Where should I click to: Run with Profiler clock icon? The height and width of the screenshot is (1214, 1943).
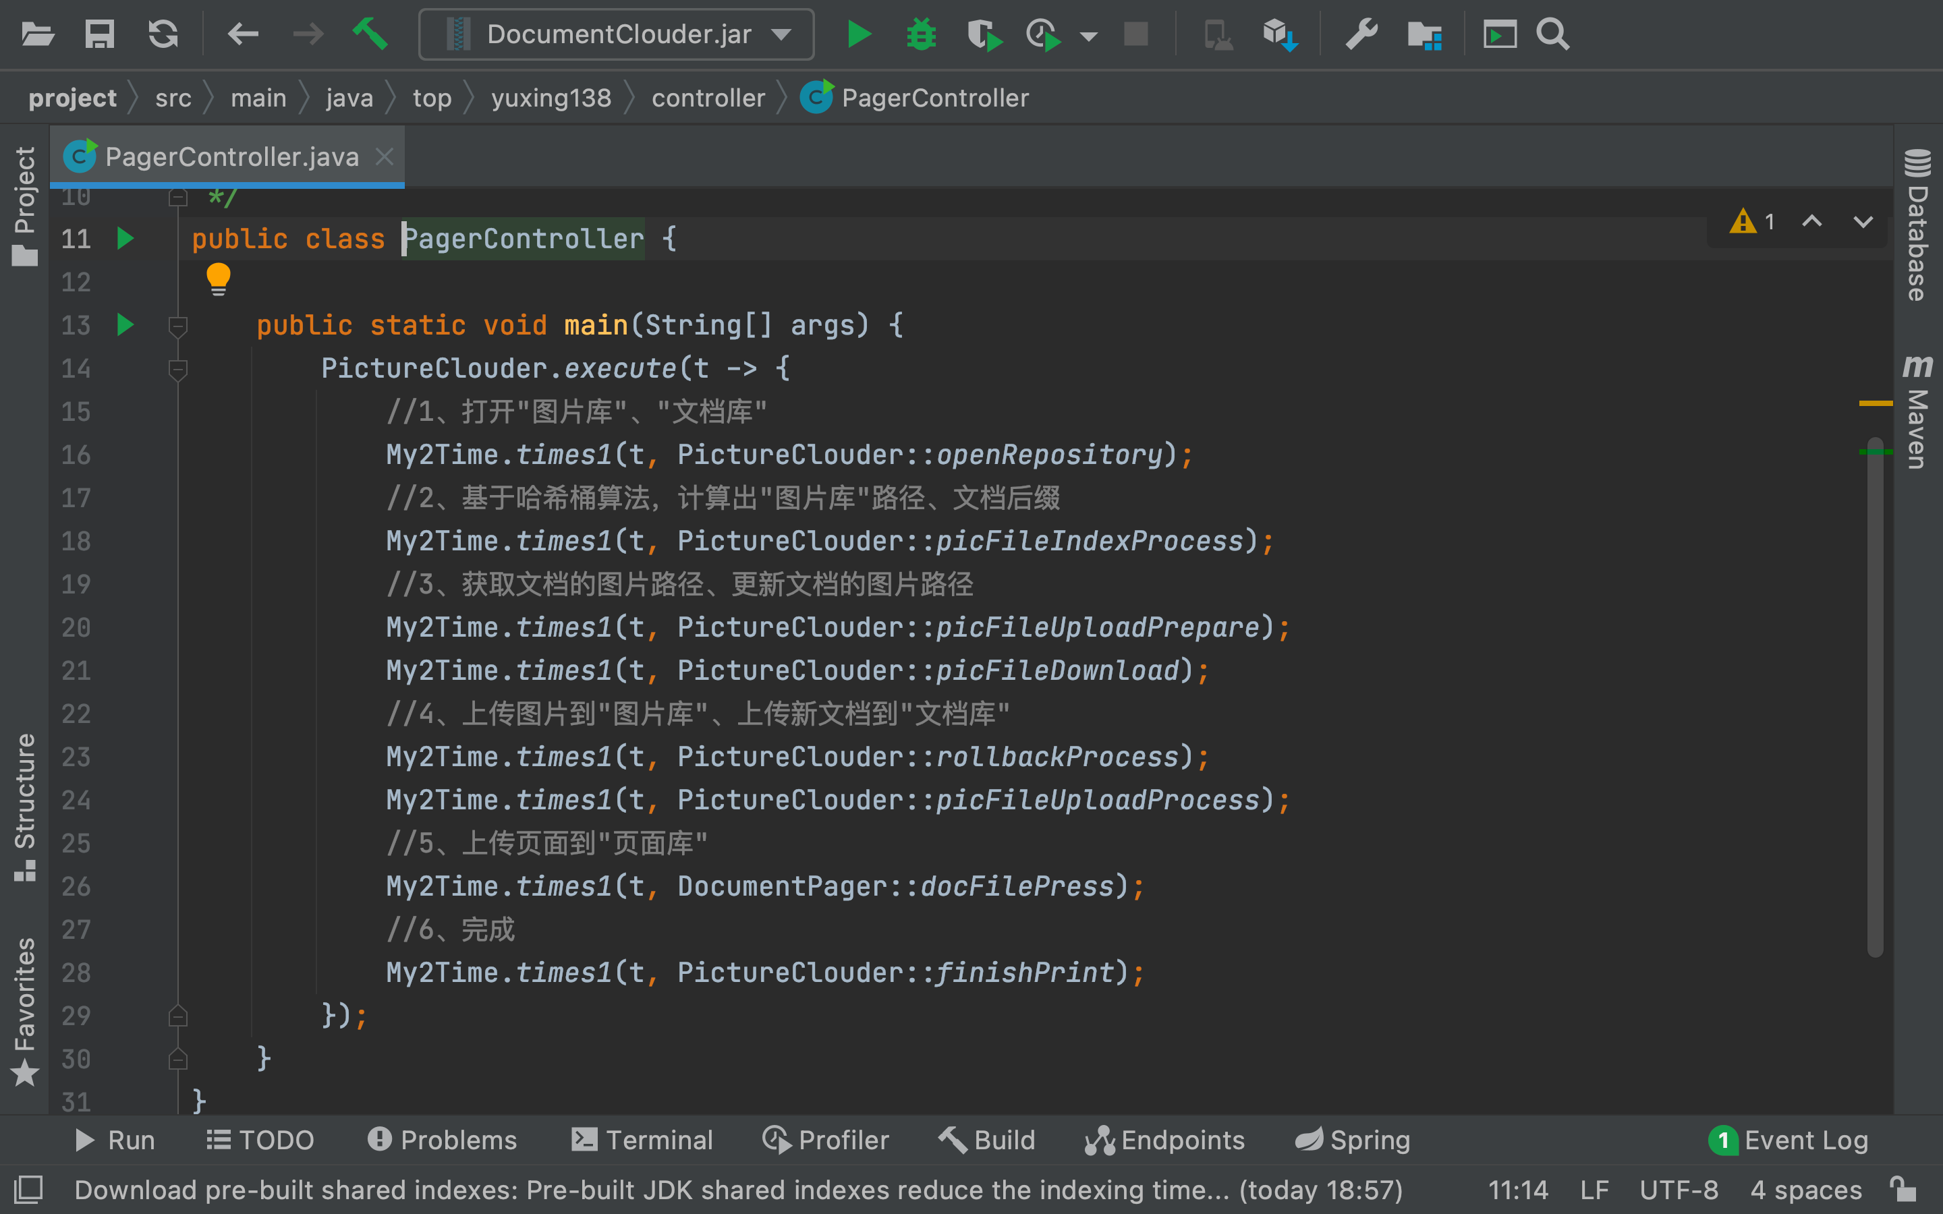tap(1044, 34)
